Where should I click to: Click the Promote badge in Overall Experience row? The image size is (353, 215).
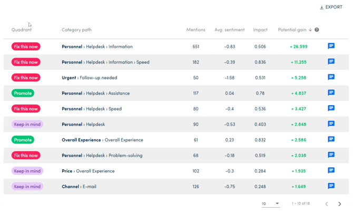point(23,140)
